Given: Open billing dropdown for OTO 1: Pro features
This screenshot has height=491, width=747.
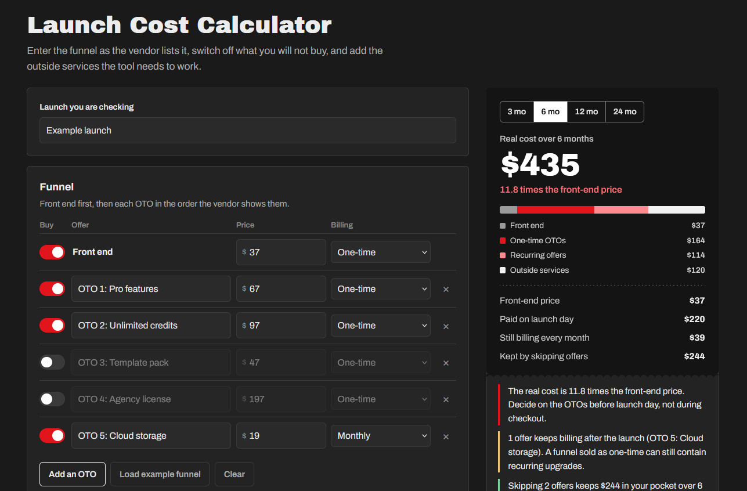Looking at the screenshot, I should tap(381, 289).
